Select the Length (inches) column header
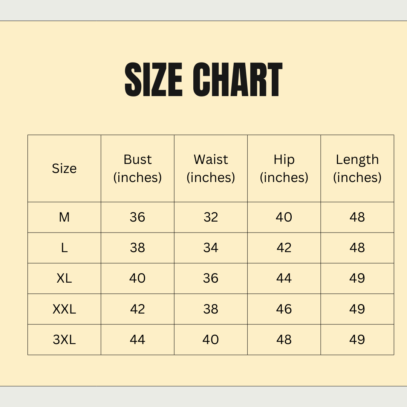Image resolution: width=407 pixels, height=407 pixels. point(357,168)
